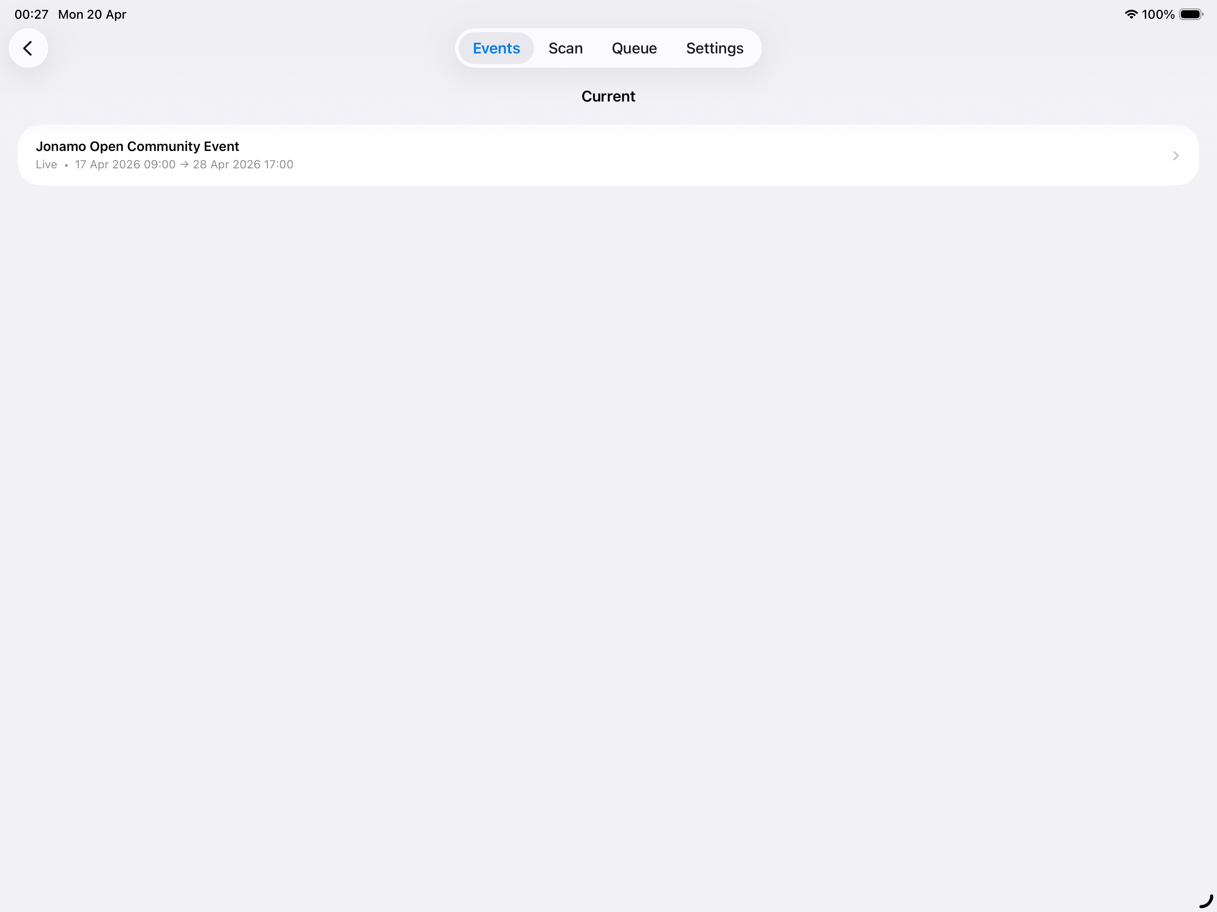
Task: Click the battery icon in status bar
Action: [x=1191, y=14]
